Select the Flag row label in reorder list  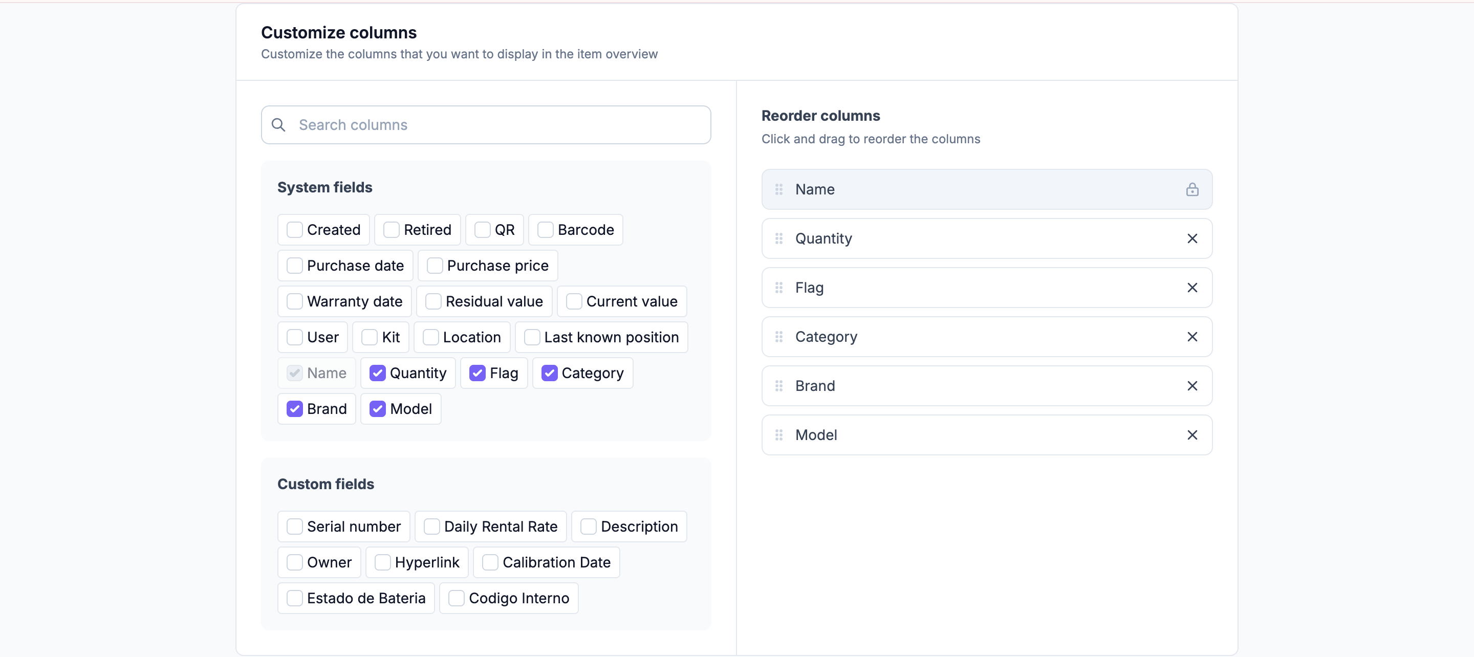coord(809,288)
